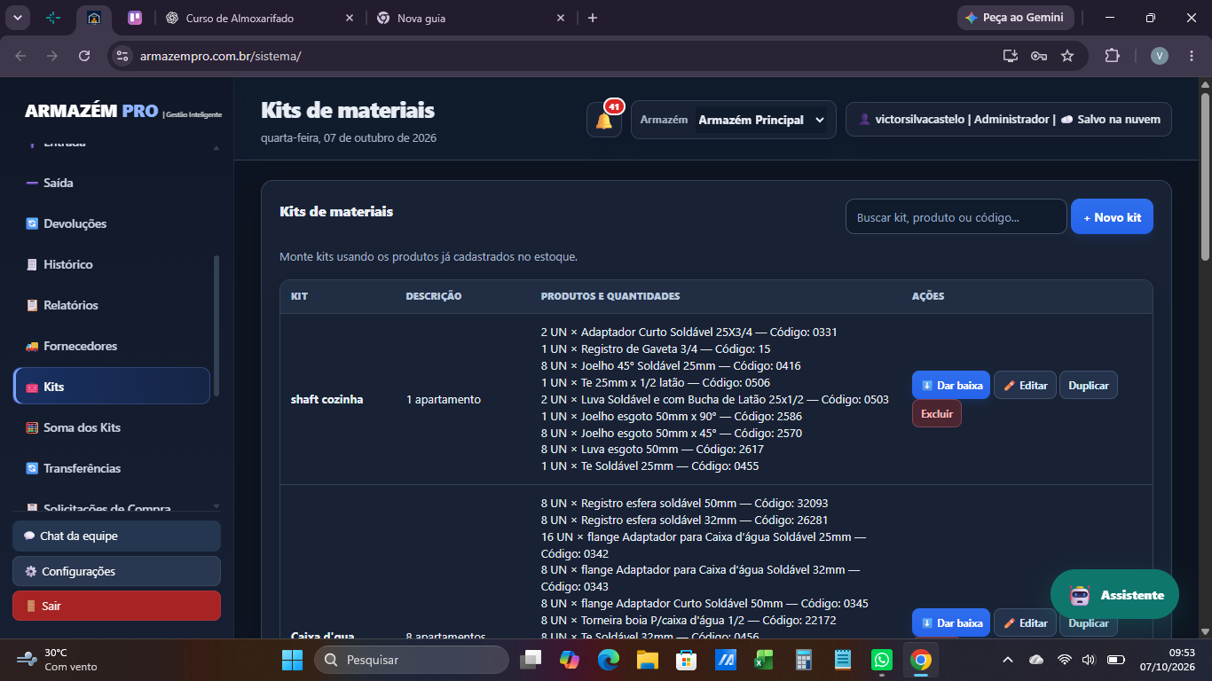Show hidden system tray icons
The image size is (1212, 681).
click(1007, 660)
